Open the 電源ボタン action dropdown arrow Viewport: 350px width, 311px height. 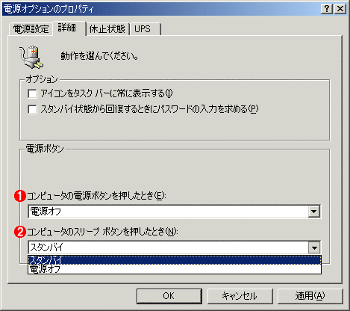tap(314, 212)
